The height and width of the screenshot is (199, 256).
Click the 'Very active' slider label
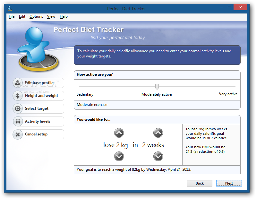(228, 94)
